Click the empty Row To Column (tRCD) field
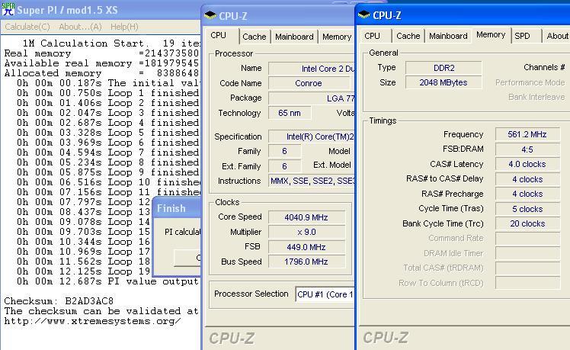Image resolution: width=570 pixels, height=350 pixels. 527,283
